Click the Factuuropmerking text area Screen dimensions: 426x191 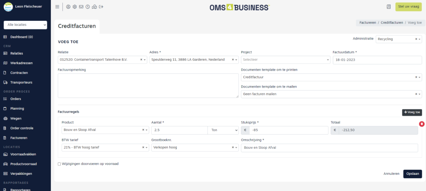coord(148,86)
